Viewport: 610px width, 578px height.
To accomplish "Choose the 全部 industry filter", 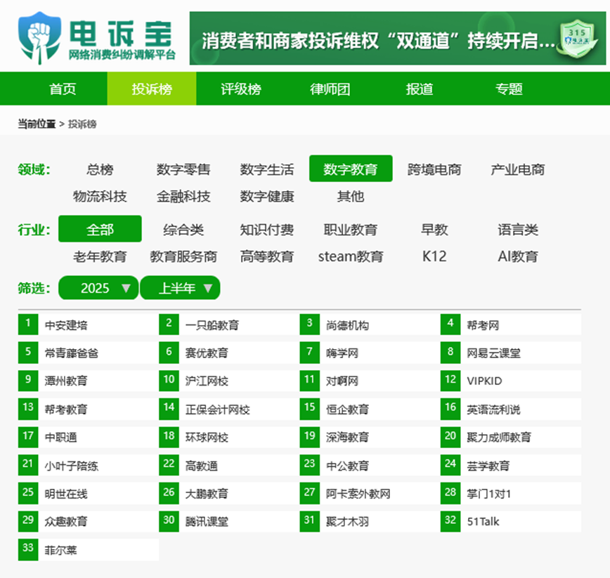I will [100, 229].
